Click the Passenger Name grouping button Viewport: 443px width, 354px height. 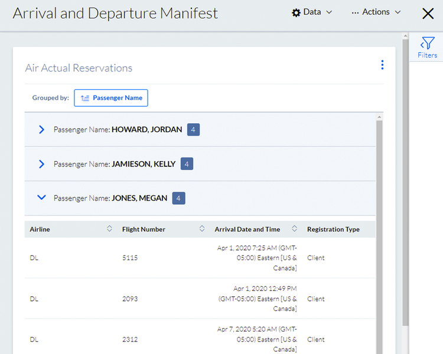[x=111, y=98]
